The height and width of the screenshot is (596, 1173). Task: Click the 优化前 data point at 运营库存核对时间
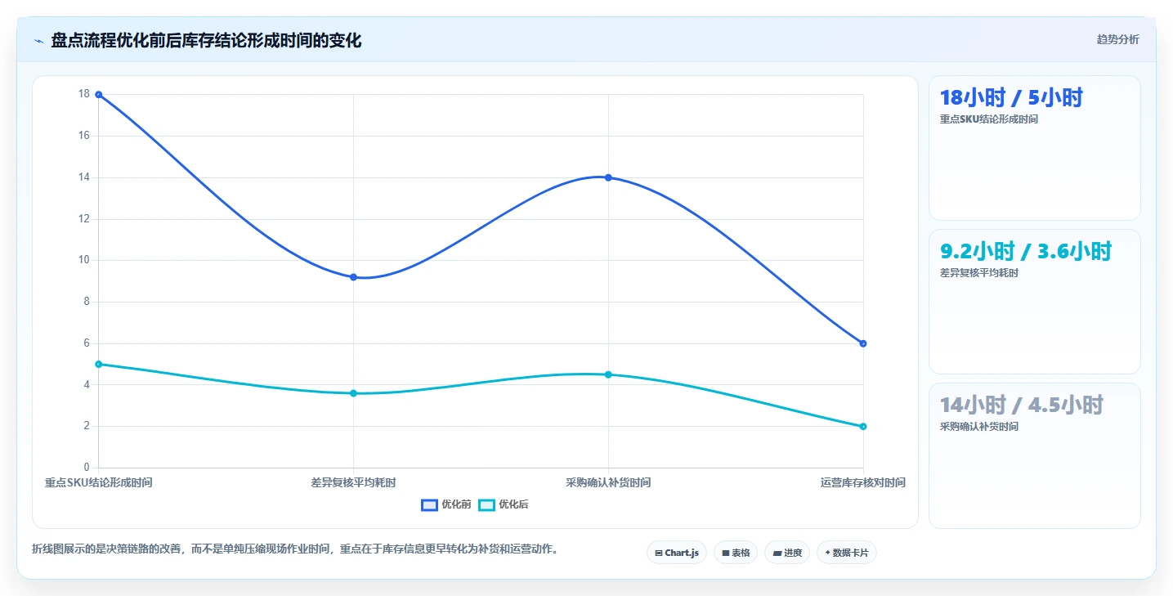point(863,343)
